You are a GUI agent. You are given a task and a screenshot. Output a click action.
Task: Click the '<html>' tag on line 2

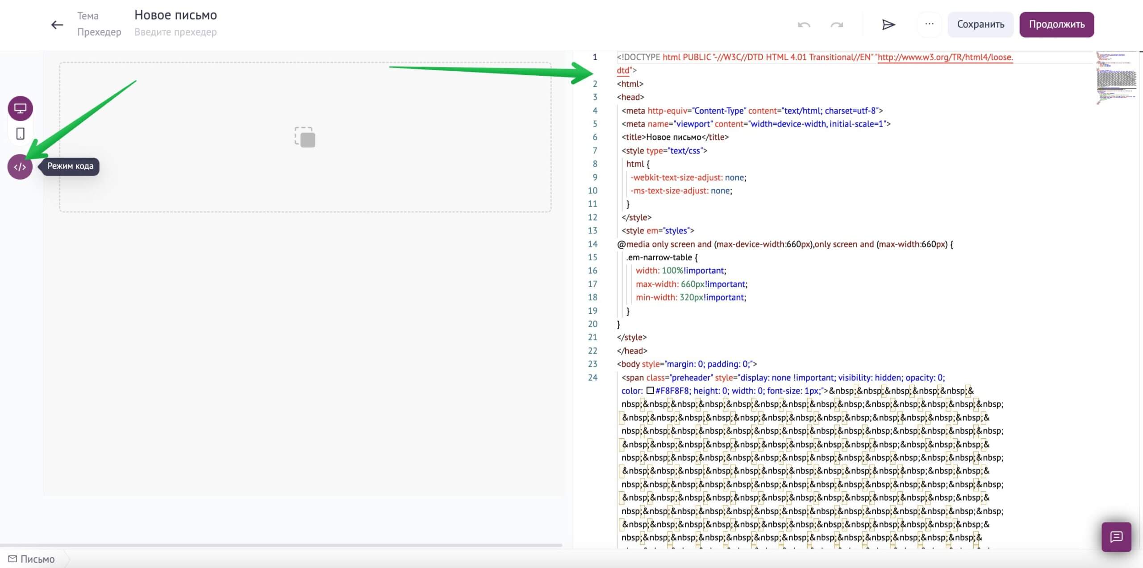pyautogui.click(x=630, y=84)
